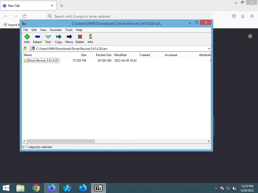Switch to Firefox Nightly in taskbar
Image resolution: width=258 pixels, height=193 pixels.
52,188
